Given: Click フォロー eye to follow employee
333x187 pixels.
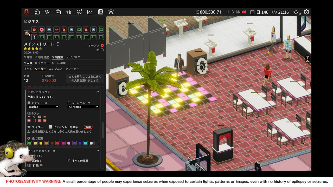Looking at the screenshot, I should 35,127.
